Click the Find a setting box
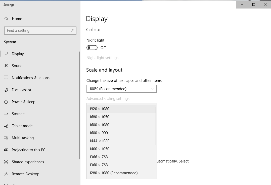This screenshot has width=271, height=185. coord(38,31)
